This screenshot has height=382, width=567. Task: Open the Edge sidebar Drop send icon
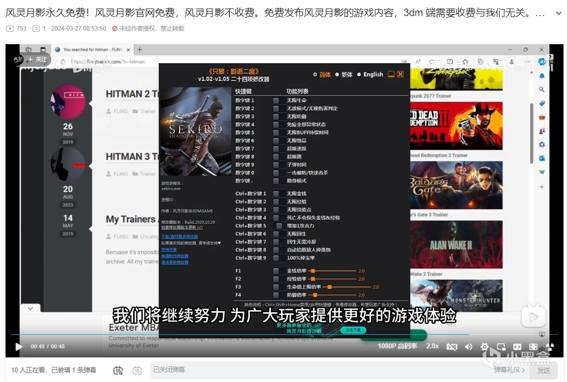tap(542, 172)
